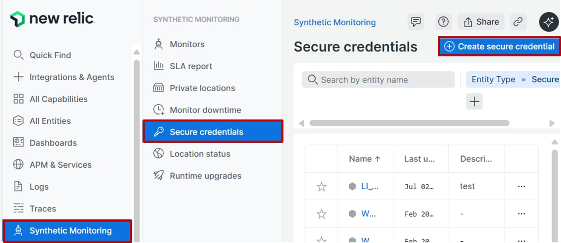Open the help question mark icon
Viewport: 561px width, 243px height.
pyautogui.click(x=444, y=22)
